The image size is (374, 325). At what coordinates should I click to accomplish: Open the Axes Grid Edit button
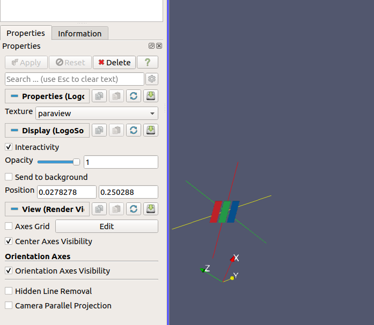pos(107,226)
